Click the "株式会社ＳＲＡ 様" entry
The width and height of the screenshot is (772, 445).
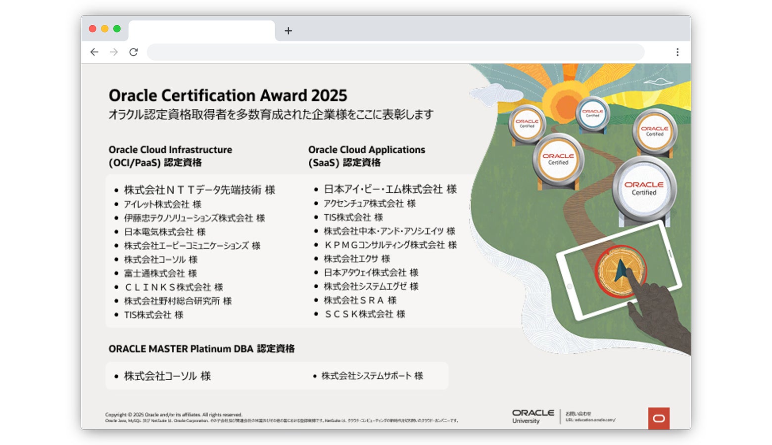point(360,300)
